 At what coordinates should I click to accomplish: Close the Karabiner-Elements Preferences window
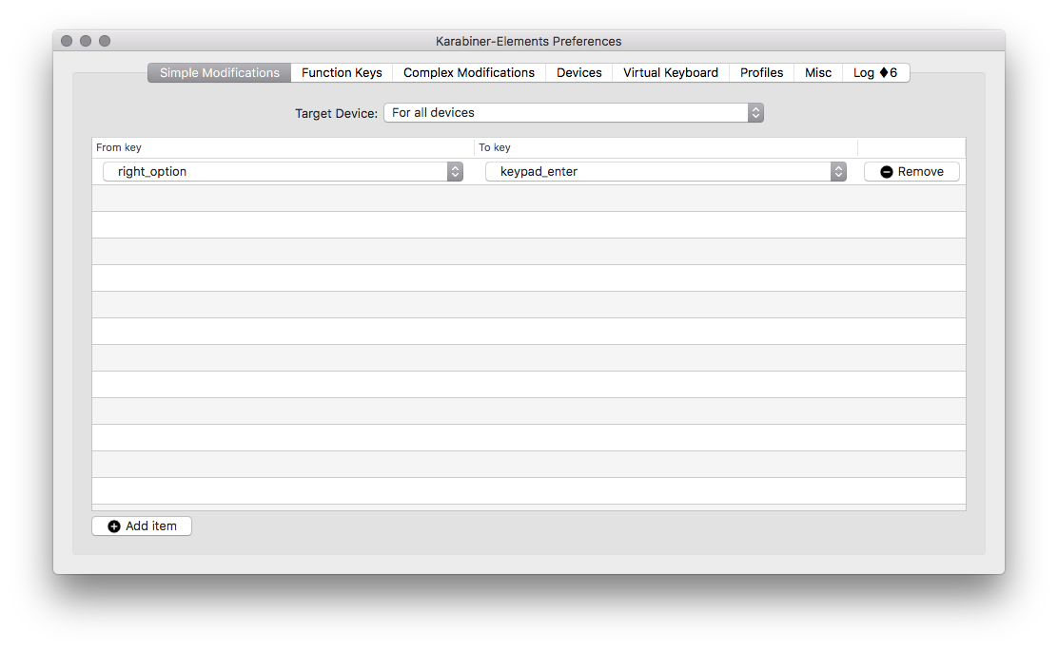67,41
